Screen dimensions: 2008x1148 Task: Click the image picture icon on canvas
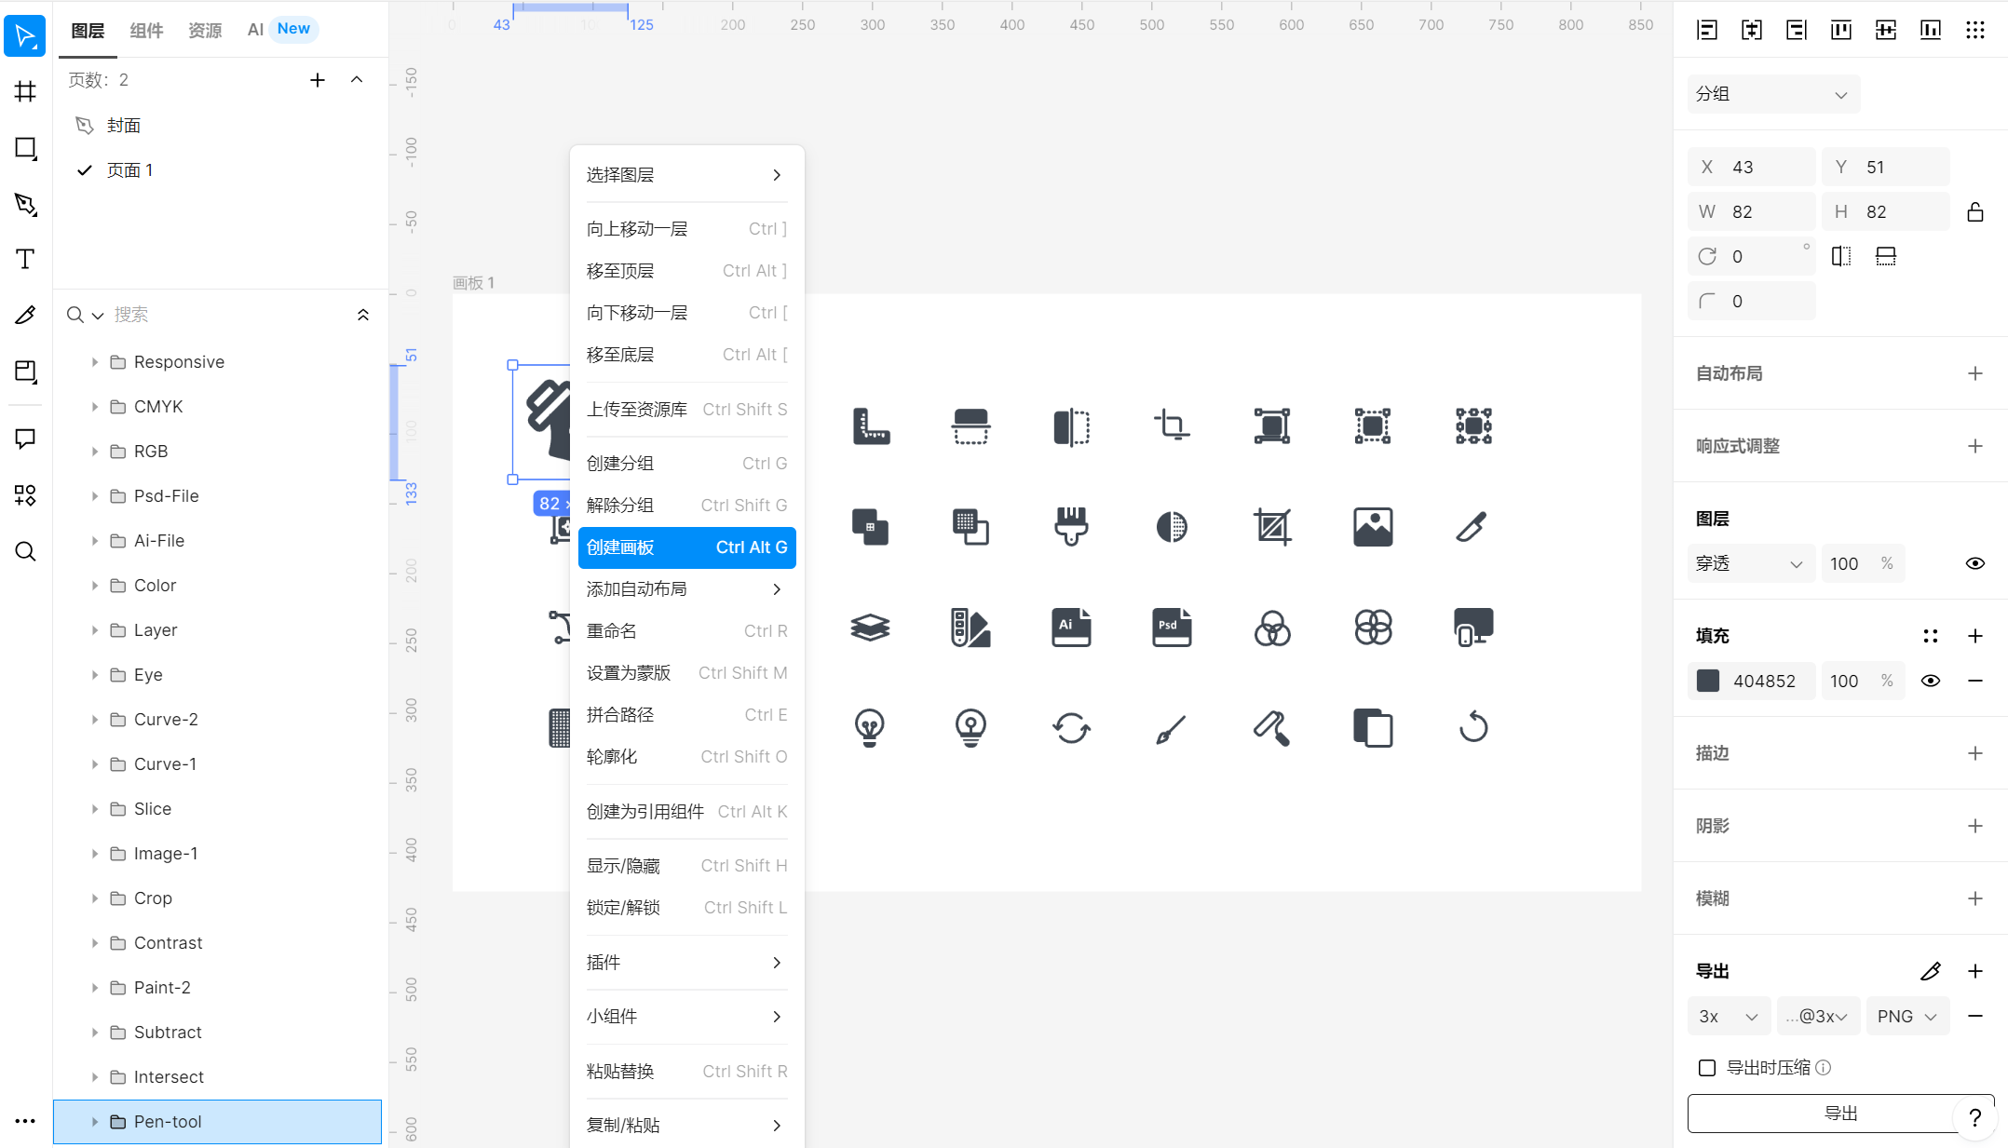1373,527
